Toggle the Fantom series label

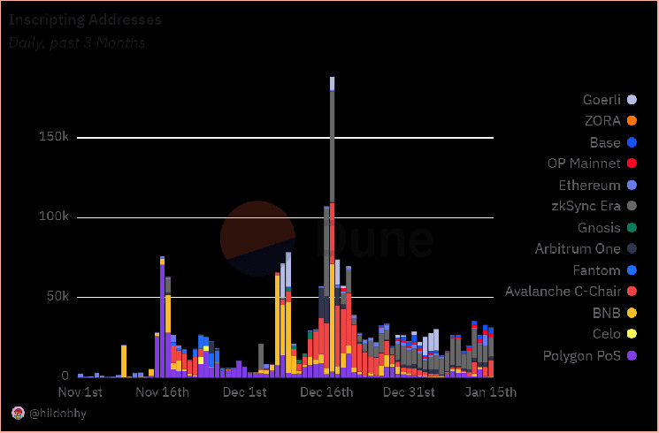tap(596, 270)
